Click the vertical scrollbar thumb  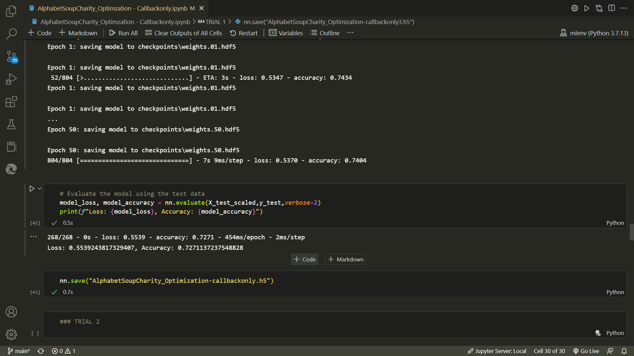tap(631, 232)
